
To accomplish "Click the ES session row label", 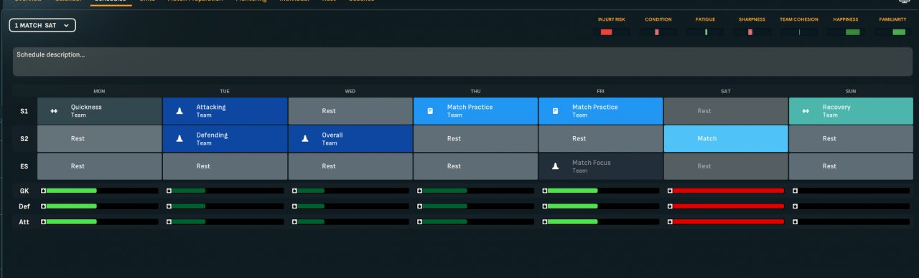I will point(24,166).
